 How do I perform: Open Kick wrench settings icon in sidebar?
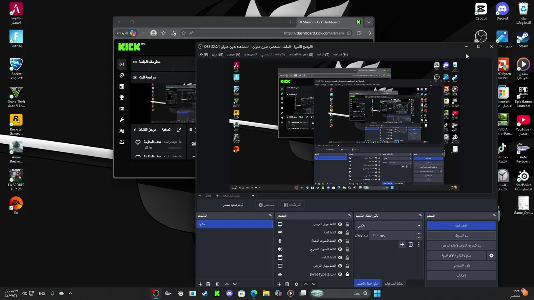point(122,120)
